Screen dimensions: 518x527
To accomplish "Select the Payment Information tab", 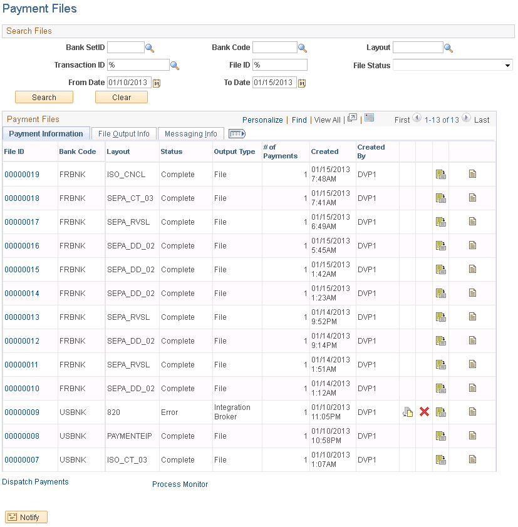I will [46, 133].
